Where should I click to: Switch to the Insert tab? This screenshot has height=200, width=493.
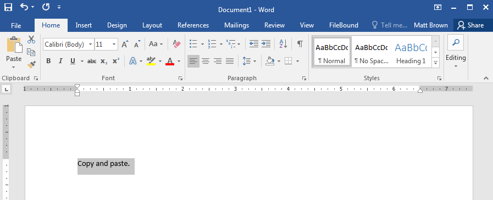[84, 25]
